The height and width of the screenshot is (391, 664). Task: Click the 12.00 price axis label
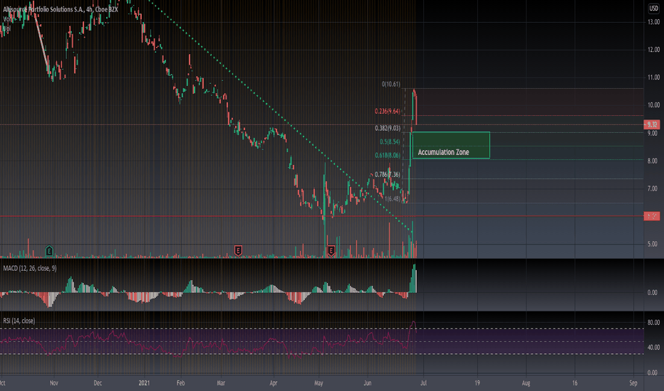click(x=653, y=50)
